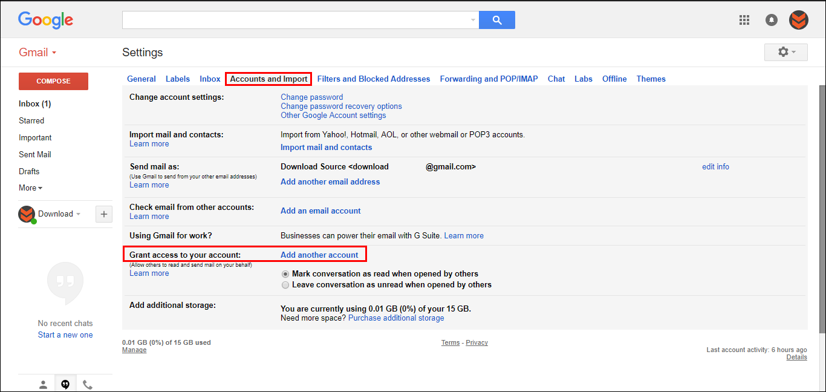Image resolution: width=826 pixels, height=392 pixels.
Task: Switch to the Inbox settings tab
Action: tap(210, 79)
